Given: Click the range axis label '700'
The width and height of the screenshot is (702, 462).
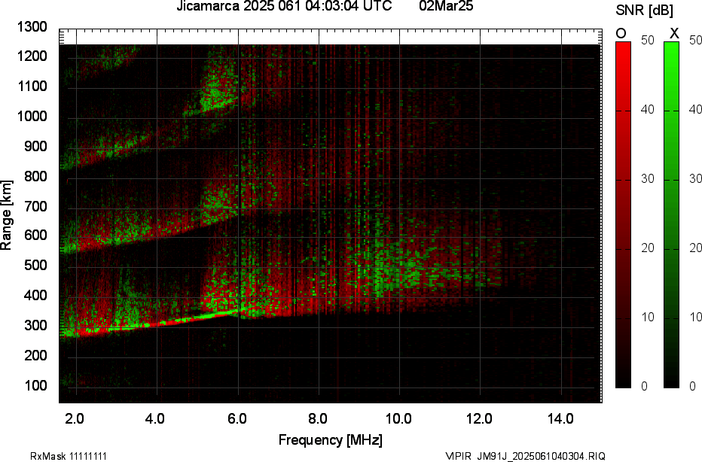Looking at the screenshot, I should [x=35, y=206].
